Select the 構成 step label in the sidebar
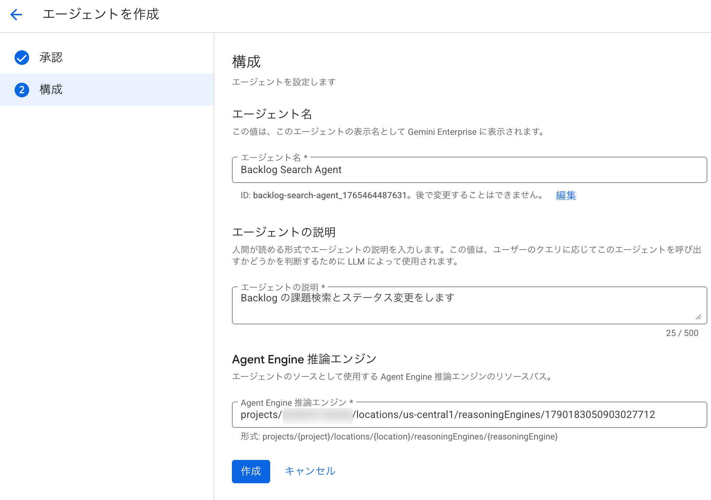711x500 pixels. [x=51, y=90]
